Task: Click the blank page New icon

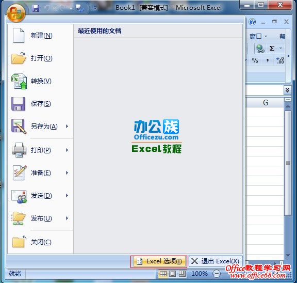Action: click(19, 35)
